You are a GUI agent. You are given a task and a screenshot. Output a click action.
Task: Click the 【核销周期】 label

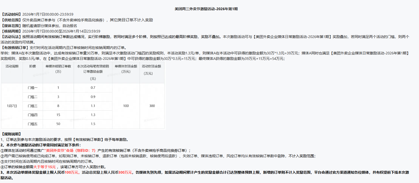[x=11, y=31]
